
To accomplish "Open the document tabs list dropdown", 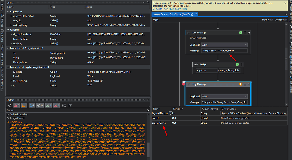I will click(286, 14).
